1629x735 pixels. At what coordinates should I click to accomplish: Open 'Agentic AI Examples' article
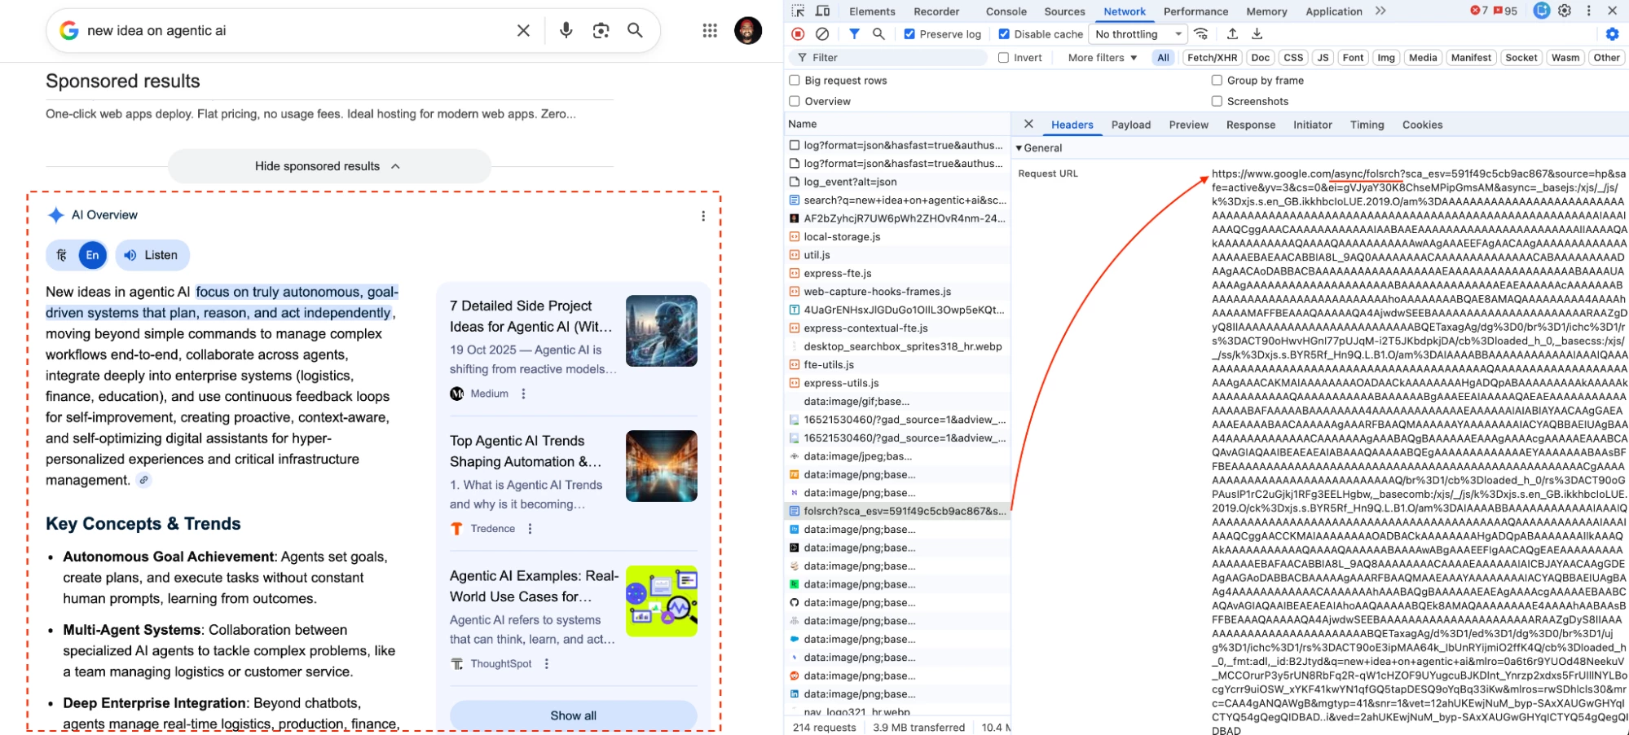tap(534, 587)
